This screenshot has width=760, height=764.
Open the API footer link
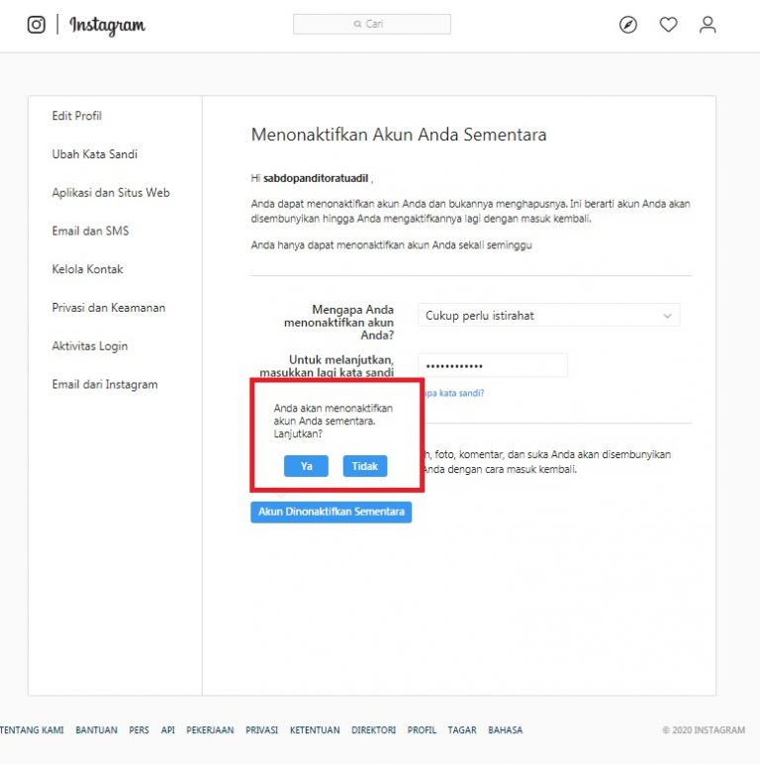(x=167, y=730)
